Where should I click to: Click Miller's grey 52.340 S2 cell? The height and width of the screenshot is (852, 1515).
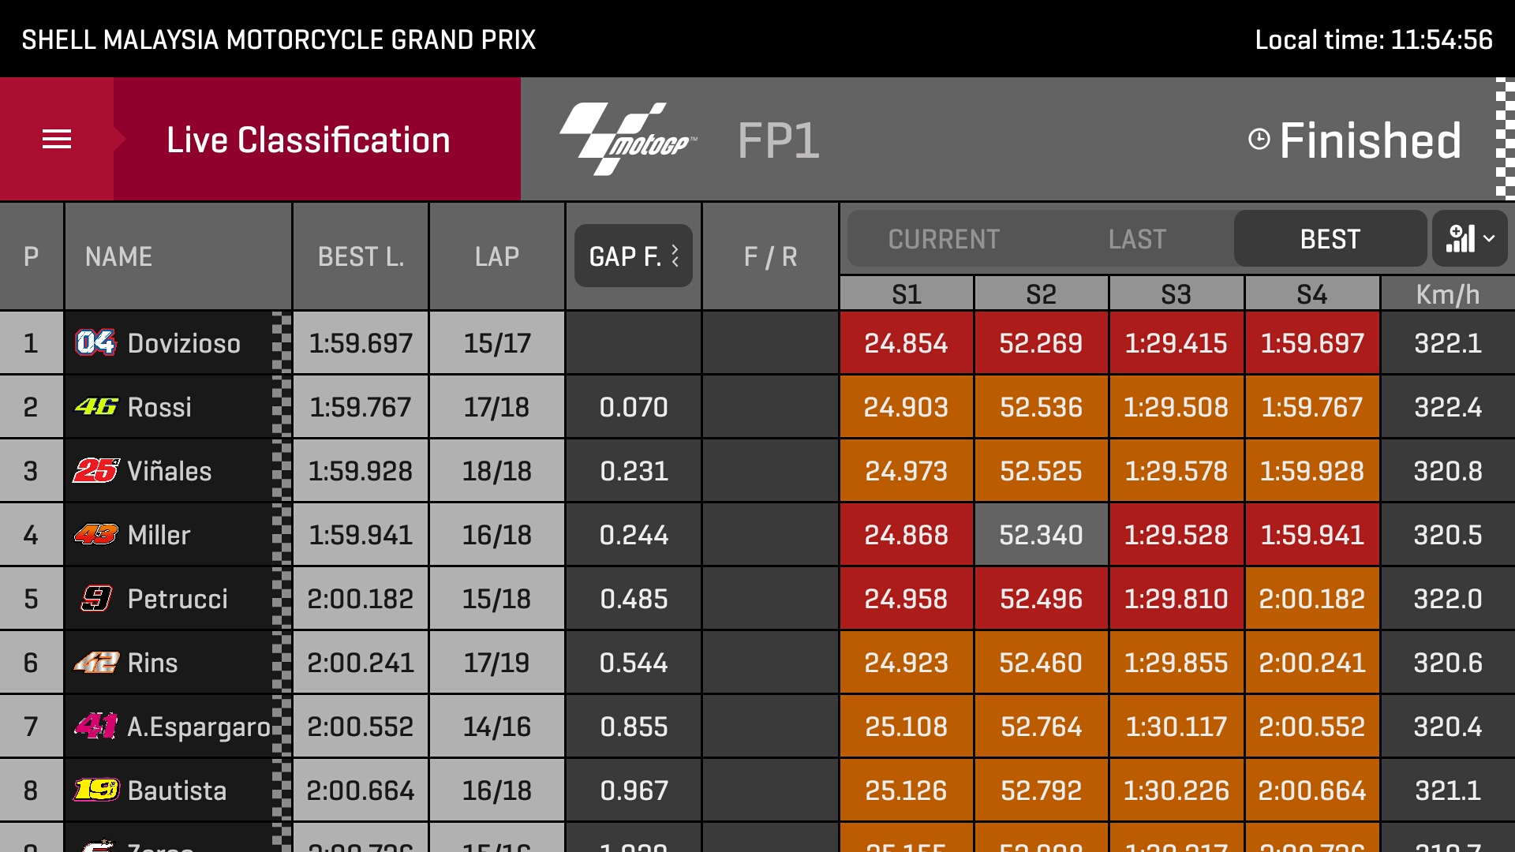coord(1041,534)
